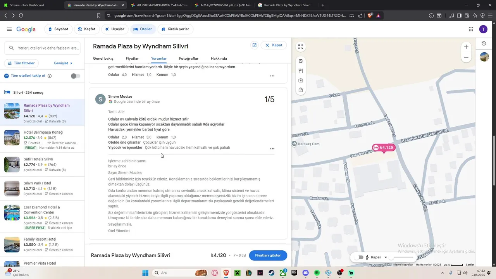Switch to the Fiyatlar tab
This screenshot has height=279, width=496.
(132, 59)
